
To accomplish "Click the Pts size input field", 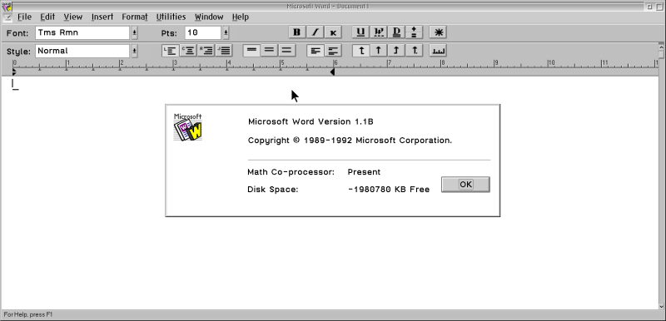I will point(203,32).
